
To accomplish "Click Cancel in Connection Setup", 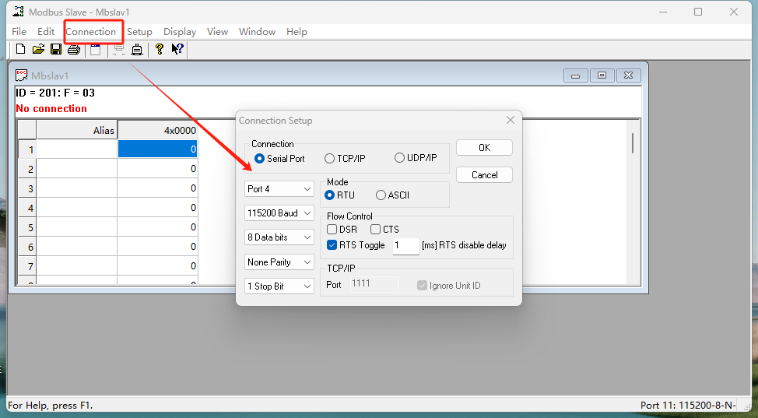I will [x=484, y=174].
